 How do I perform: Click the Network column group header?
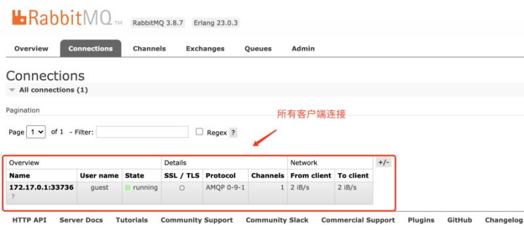point(304,163)
